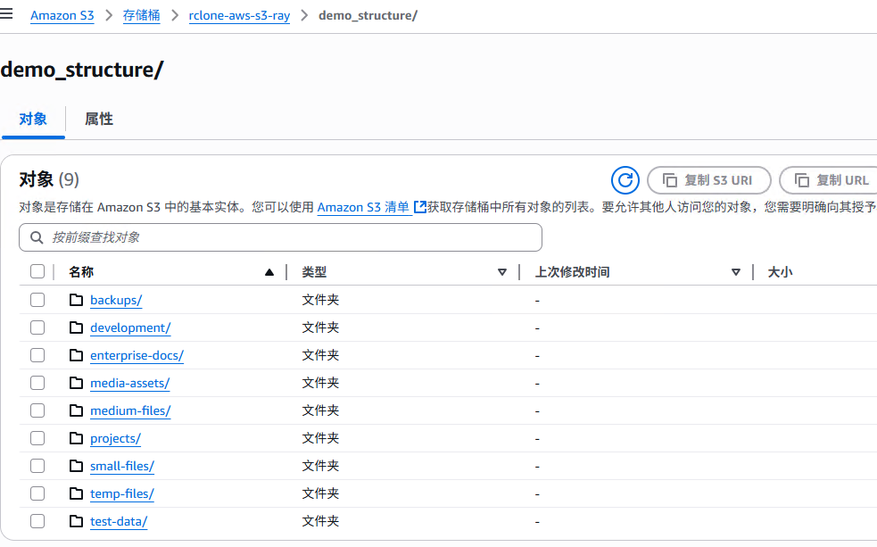Select the projects/ row checkbox
877x547 pixels.
coord(37,438)
